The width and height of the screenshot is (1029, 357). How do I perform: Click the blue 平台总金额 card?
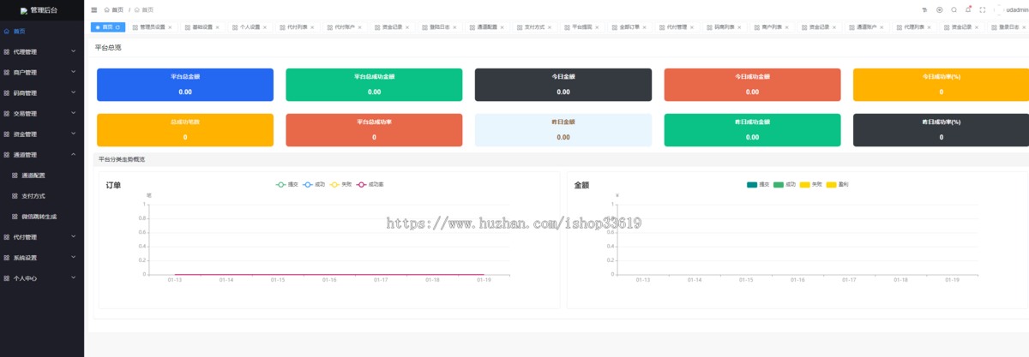pos(185,85)
